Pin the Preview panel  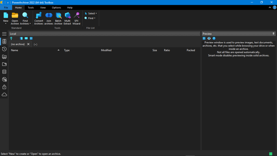click(273, 34)
